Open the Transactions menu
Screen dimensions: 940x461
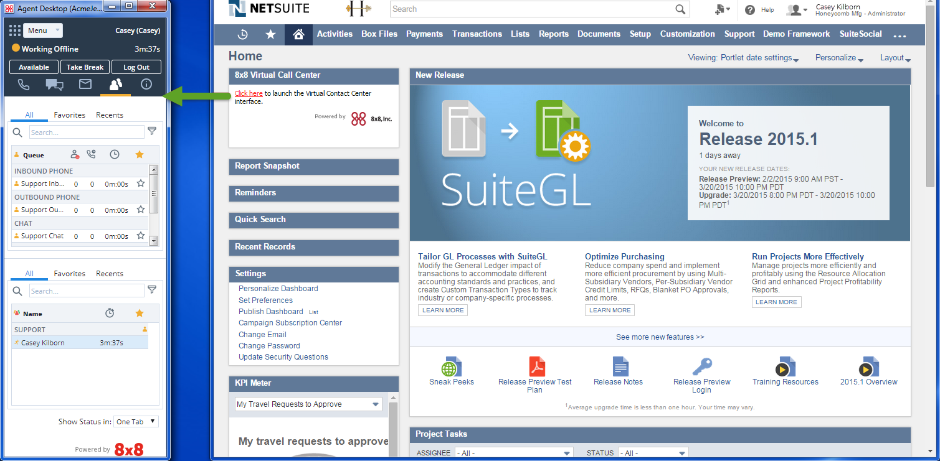pos(477,34)
